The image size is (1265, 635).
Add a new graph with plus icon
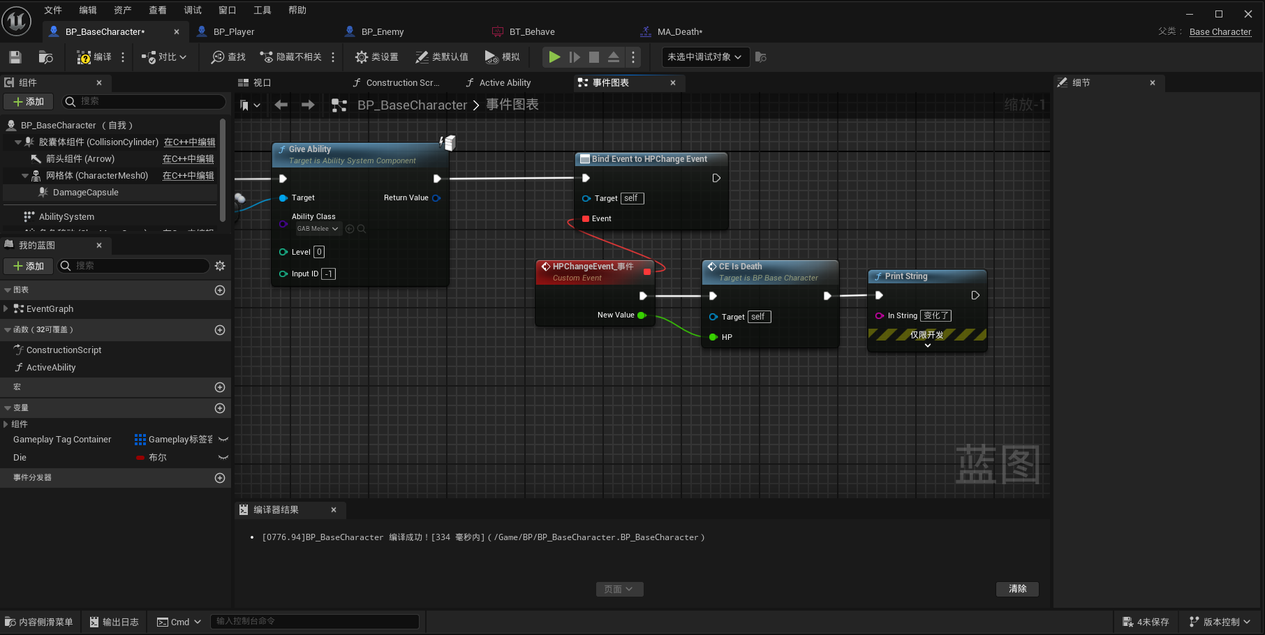[x=220, y=290]
